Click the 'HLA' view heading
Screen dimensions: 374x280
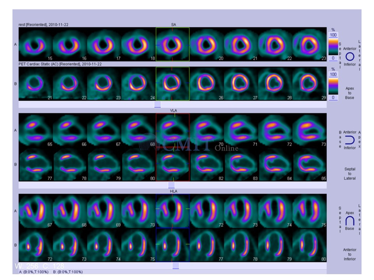[x=173, y=191]
